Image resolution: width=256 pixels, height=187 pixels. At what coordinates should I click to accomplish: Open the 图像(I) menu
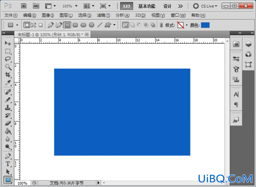48,15
